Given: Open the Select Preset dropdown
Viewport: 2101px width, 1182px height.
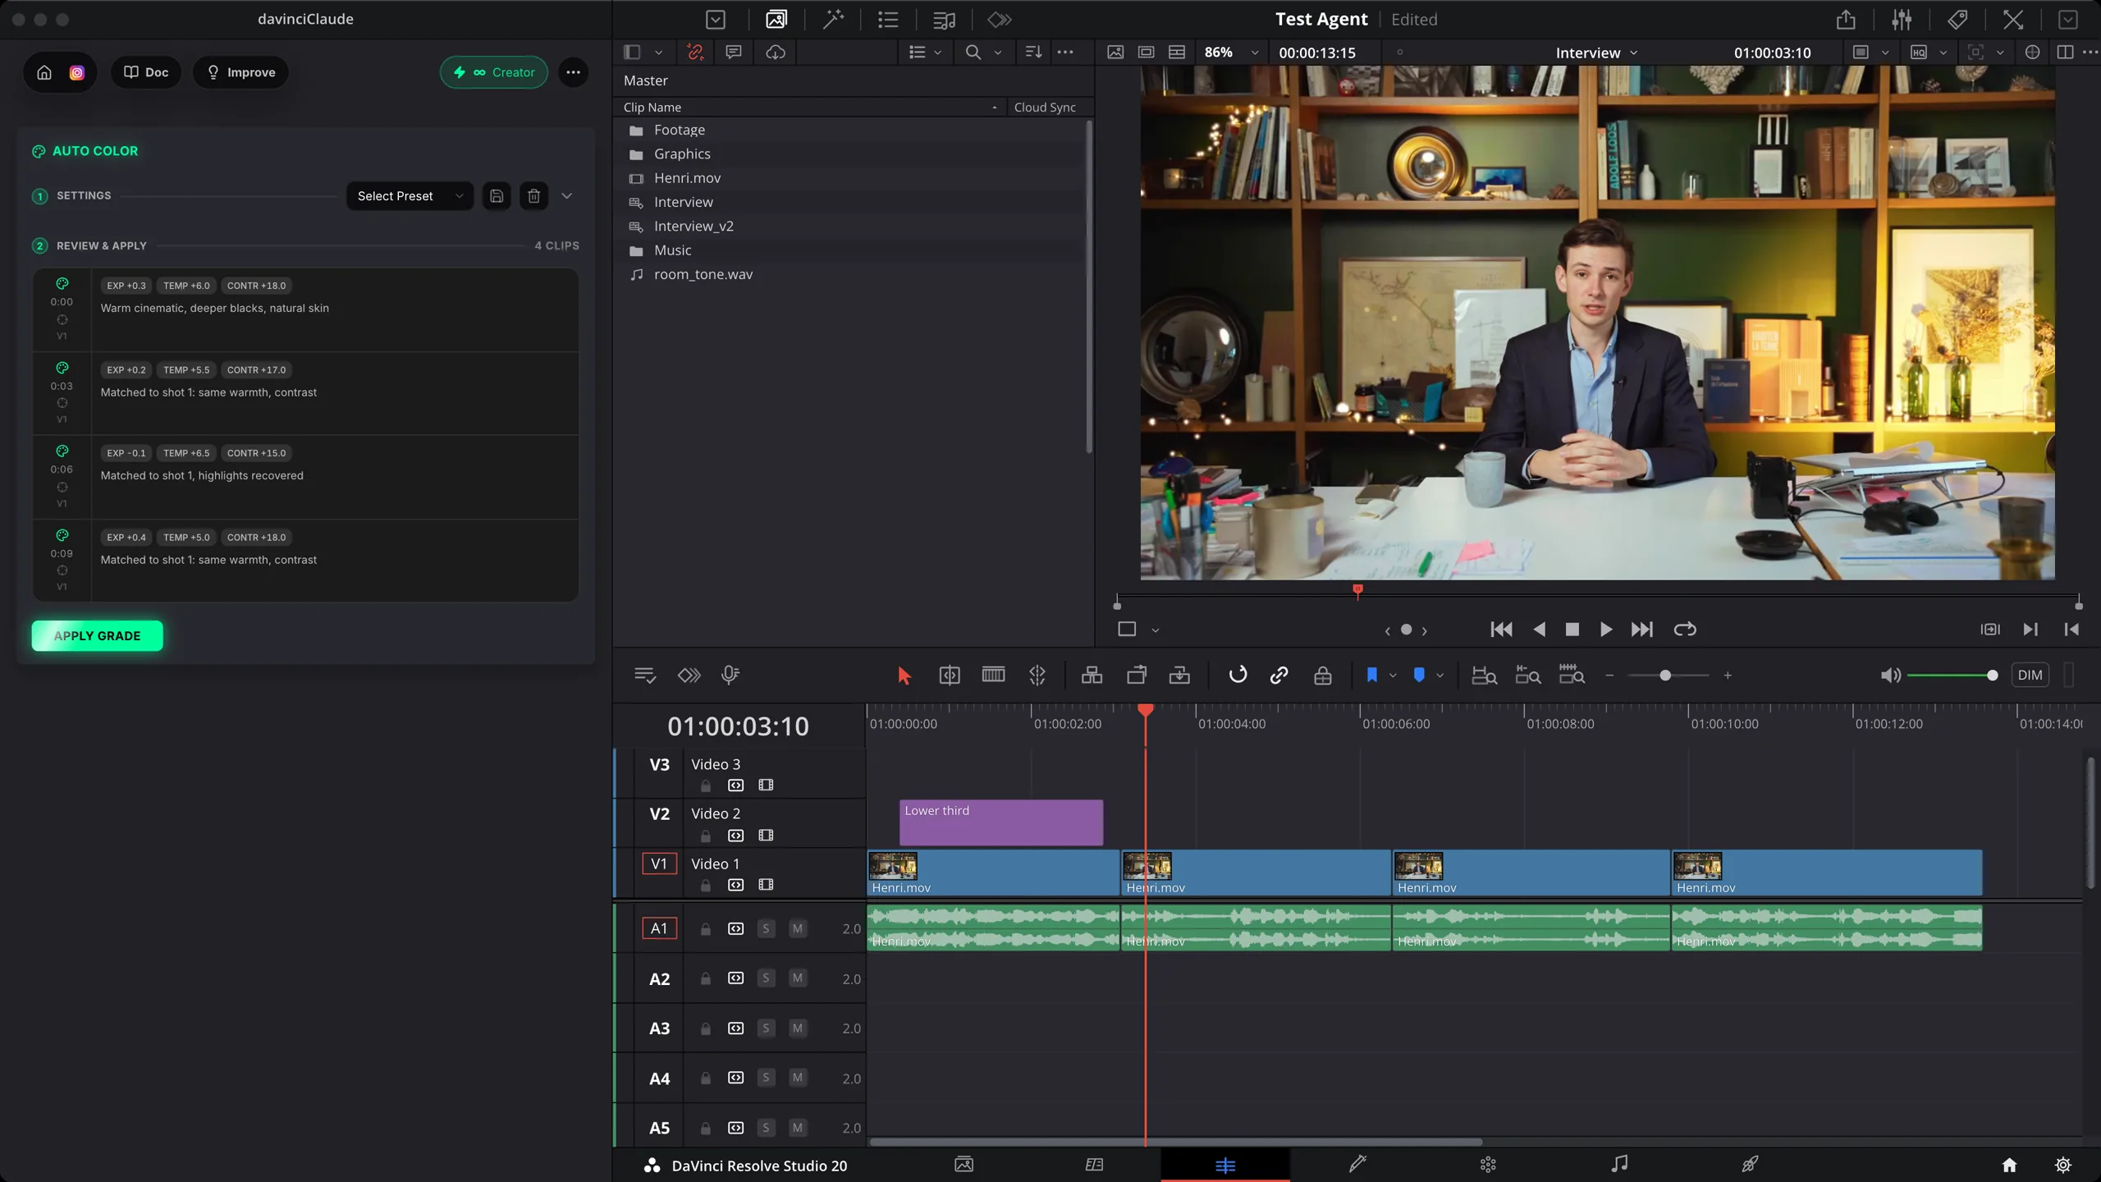Looking at the screenshot, I should coord(410,196).
